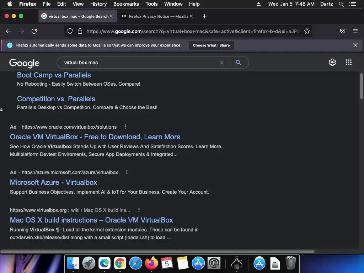Open System Preferences from dock
The height and width of the screenshot is (273, 364).
[214, 263]
